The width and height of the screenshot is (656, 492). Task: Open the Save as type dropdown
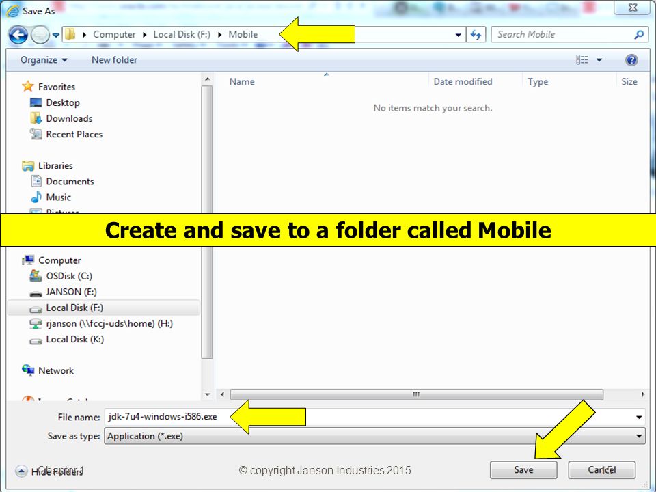point(374,436)
